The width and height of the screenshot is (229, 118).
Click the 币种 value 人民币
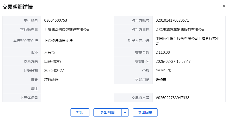[49, 52]
